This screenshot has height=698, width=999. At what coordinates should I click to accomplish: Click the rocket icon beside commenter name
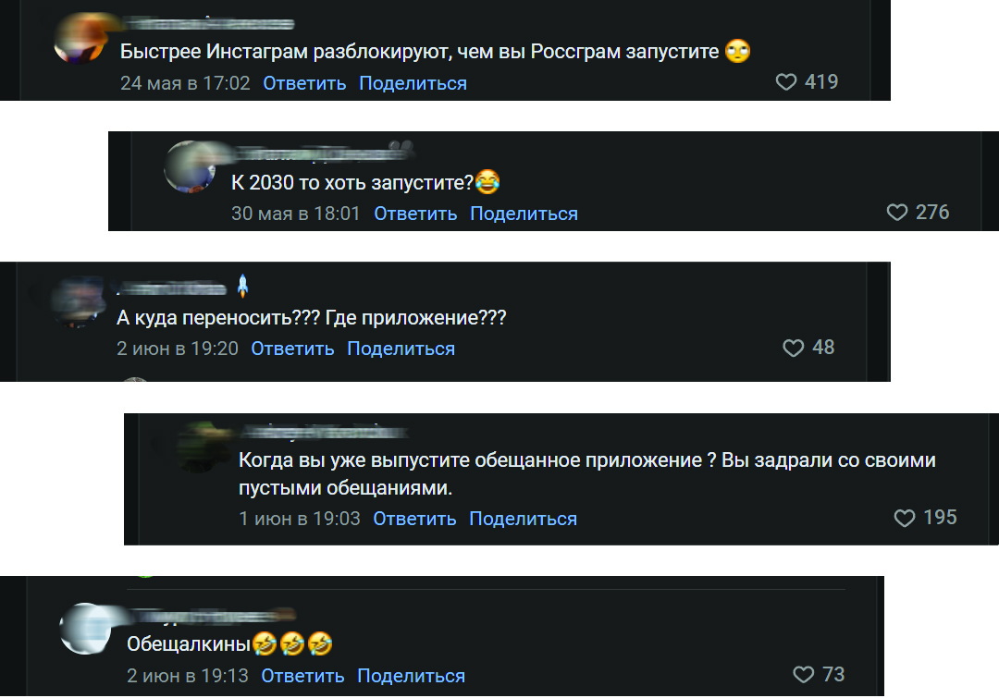pos(242,286)
